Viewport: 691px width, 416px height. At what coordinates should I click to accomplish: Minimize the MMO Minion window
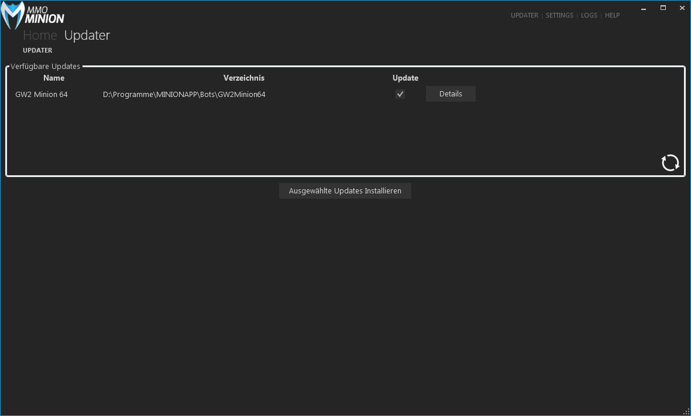click(x=643, y=8)
